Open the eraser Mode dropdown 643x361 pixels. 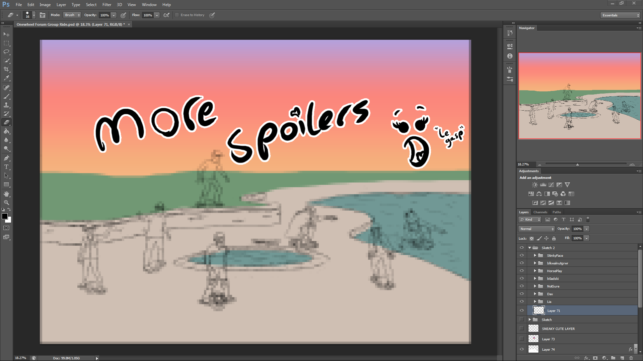coord(72,15)
